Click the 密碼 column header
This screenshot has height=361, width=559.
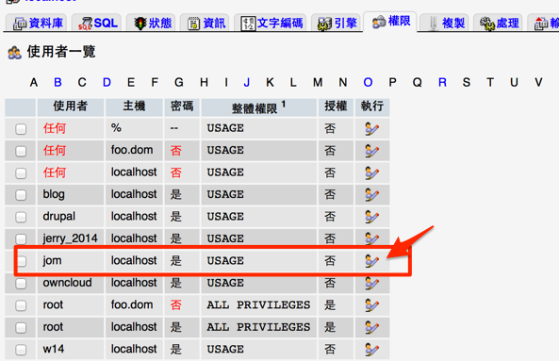(182, 107)
